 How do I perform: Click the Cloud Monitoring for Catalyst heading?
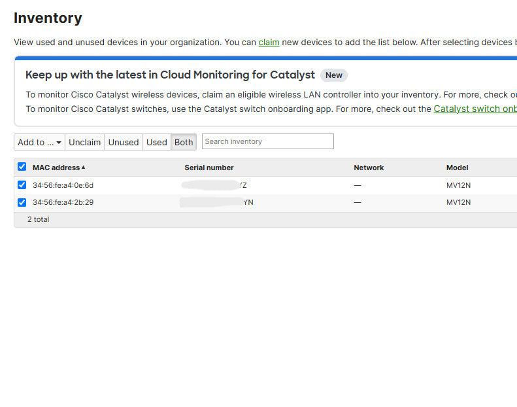170,75
